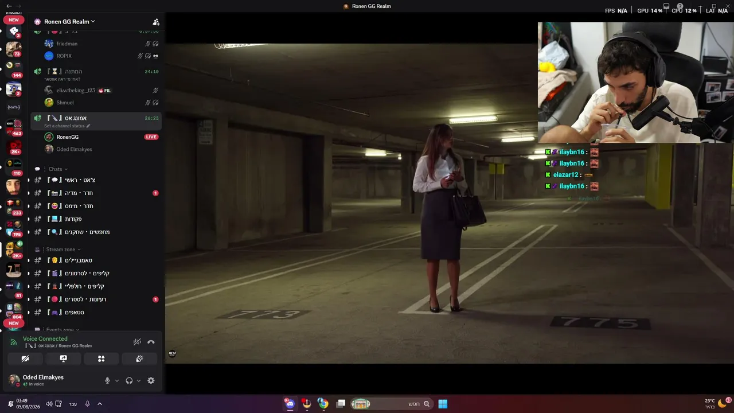Open the טאמבניילים text channel
The width and height of the screenshot is (734, 413).
(96, 260)
